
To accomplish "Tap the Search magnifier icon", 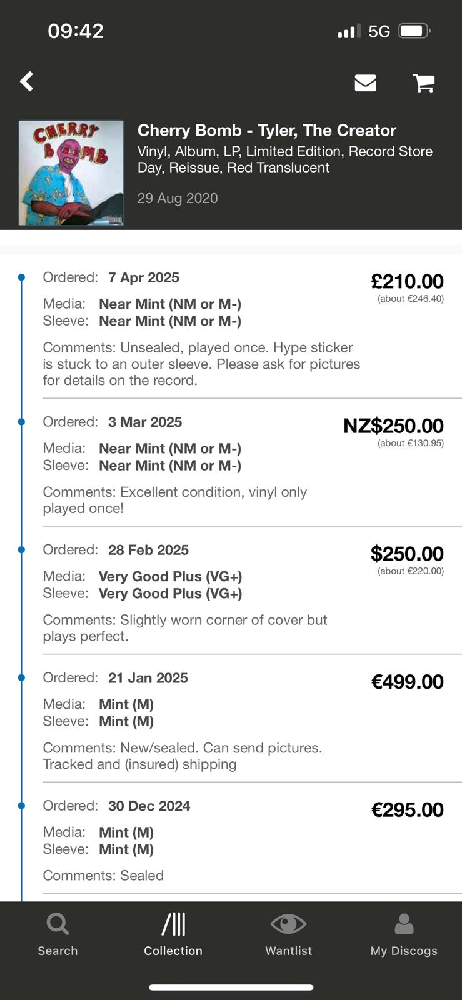I will tap(58, 924).
